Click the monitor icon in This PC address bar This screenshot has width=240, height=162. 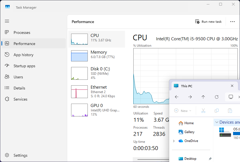tap(231, 97)
